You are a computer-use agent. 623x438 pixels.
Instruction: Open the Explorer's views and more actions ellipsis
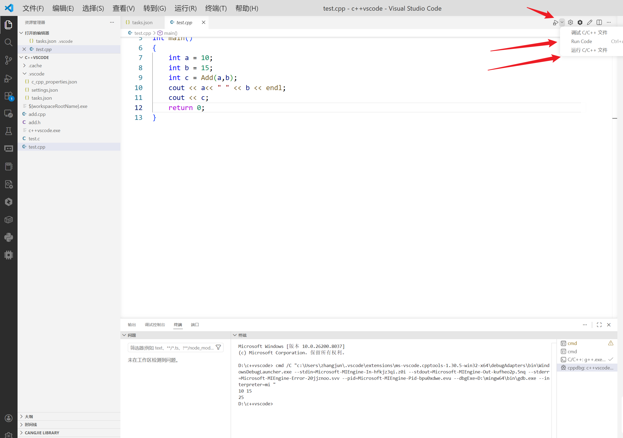(x=112, y=22)
